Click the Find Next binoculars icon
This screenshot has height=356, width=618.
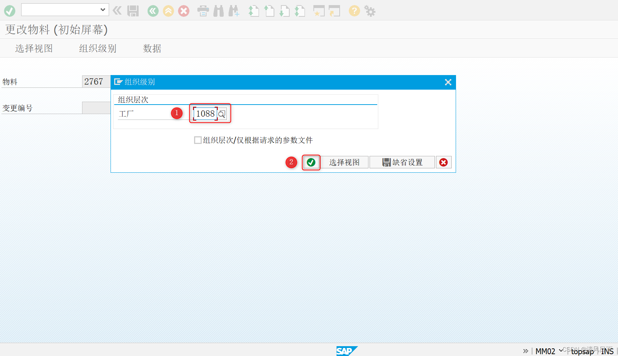pos(234,11)
